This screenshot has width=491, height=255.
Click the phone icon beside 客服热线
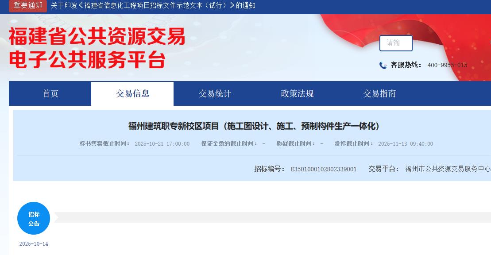(x=383, y=66)
